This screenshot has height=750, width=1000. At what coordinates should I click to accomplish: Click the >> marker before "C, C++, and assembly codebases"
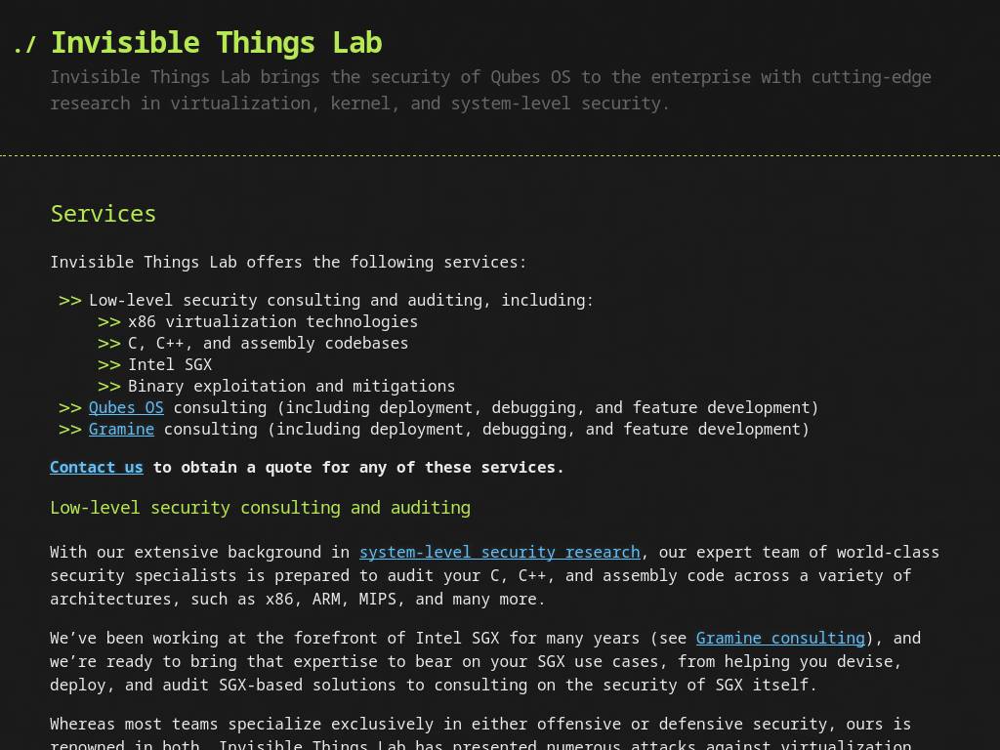(x=109, y=344)
